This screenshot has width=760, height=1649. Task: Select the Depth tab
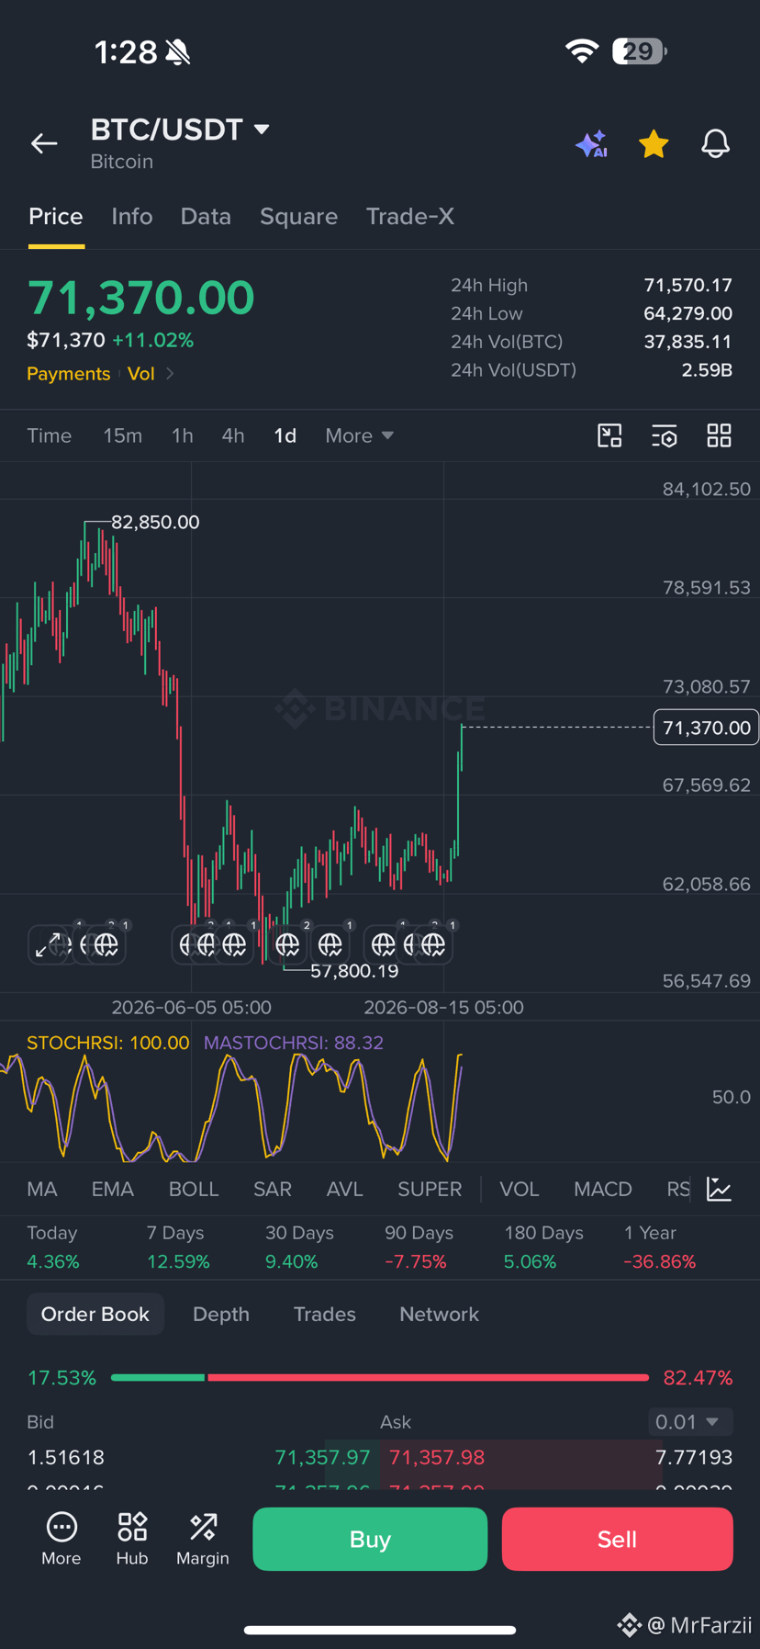[221, 1315]
